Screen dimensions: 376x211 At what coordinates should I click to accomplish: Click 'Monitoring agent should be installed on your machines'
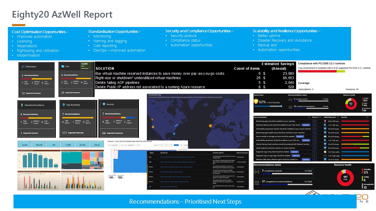coord(276,121)
